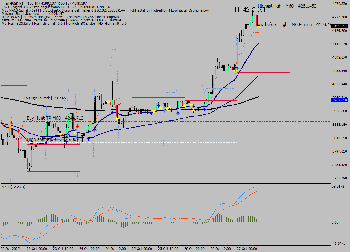350x252 pixels.
Task: Click the blue up arrow near 24 Oct 00:00
Action: pyautogui.click(x=88, y=139)
